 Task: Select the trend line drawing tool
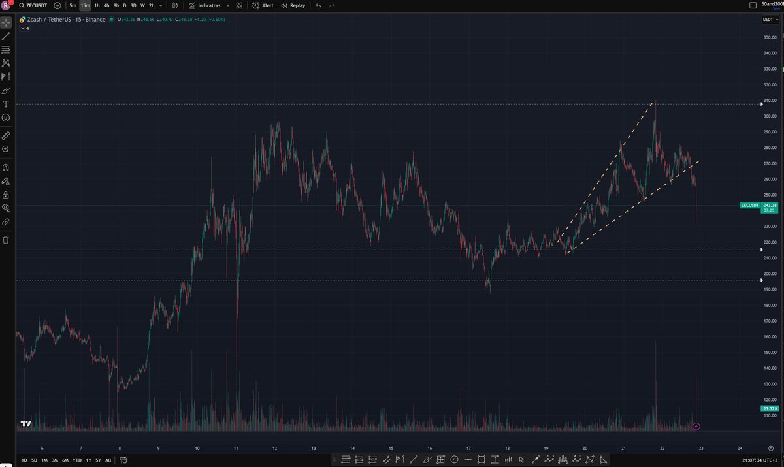[6, 36]
